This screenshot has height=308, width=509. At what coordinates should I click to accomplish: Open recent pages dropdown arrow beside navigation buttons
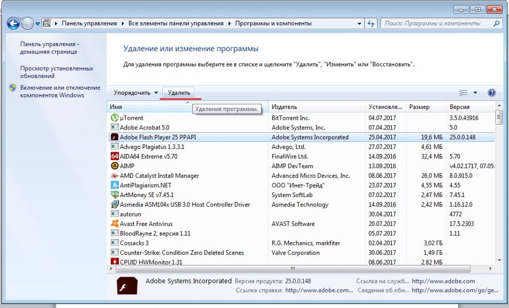point(38,24)
